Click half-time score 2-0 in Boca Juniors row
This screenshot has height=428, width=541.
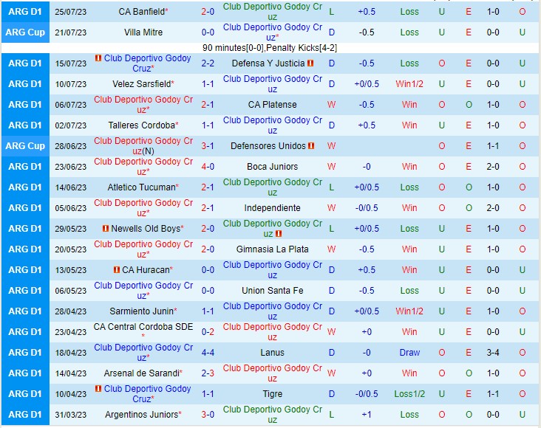coord(493,167)
